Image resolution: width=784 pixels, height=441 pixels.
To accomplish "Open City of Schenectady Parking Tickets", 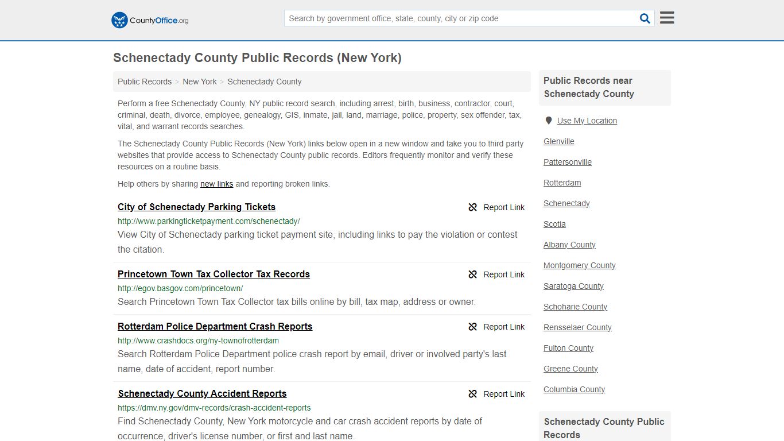I will 196,207.
